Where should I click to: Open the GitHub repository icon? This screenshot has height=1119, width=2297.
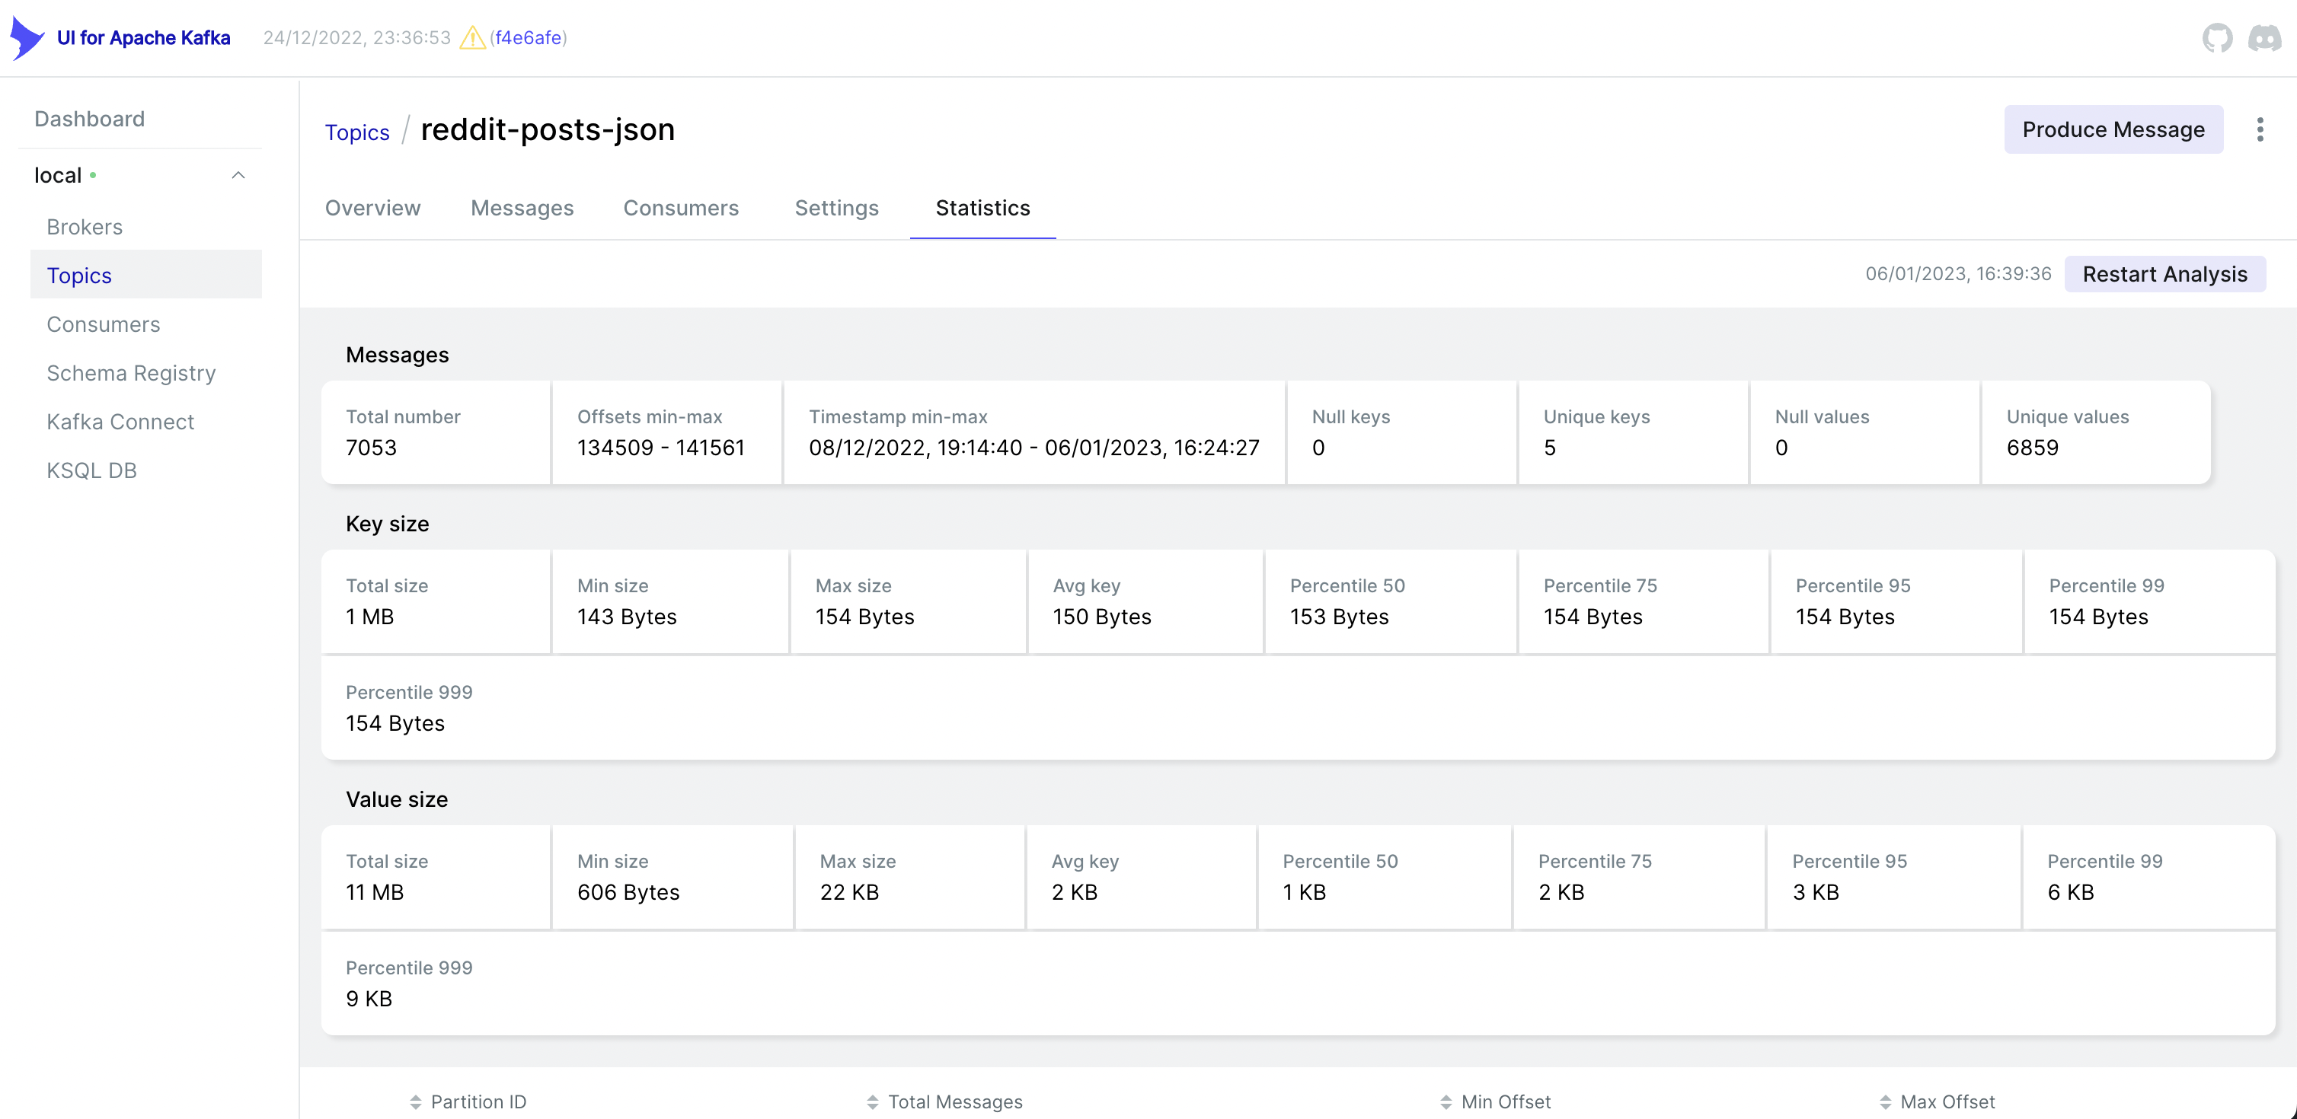2217,37
